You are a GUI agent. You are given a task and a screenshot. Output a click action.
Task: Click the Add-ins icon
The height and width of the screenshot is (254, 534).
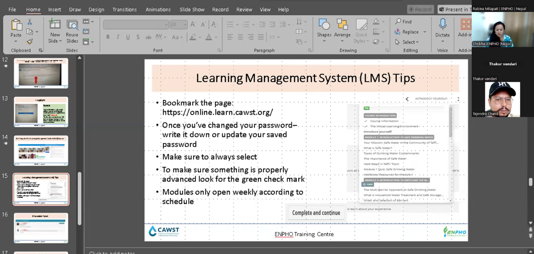pyautogui.click(x=466, y=25)
